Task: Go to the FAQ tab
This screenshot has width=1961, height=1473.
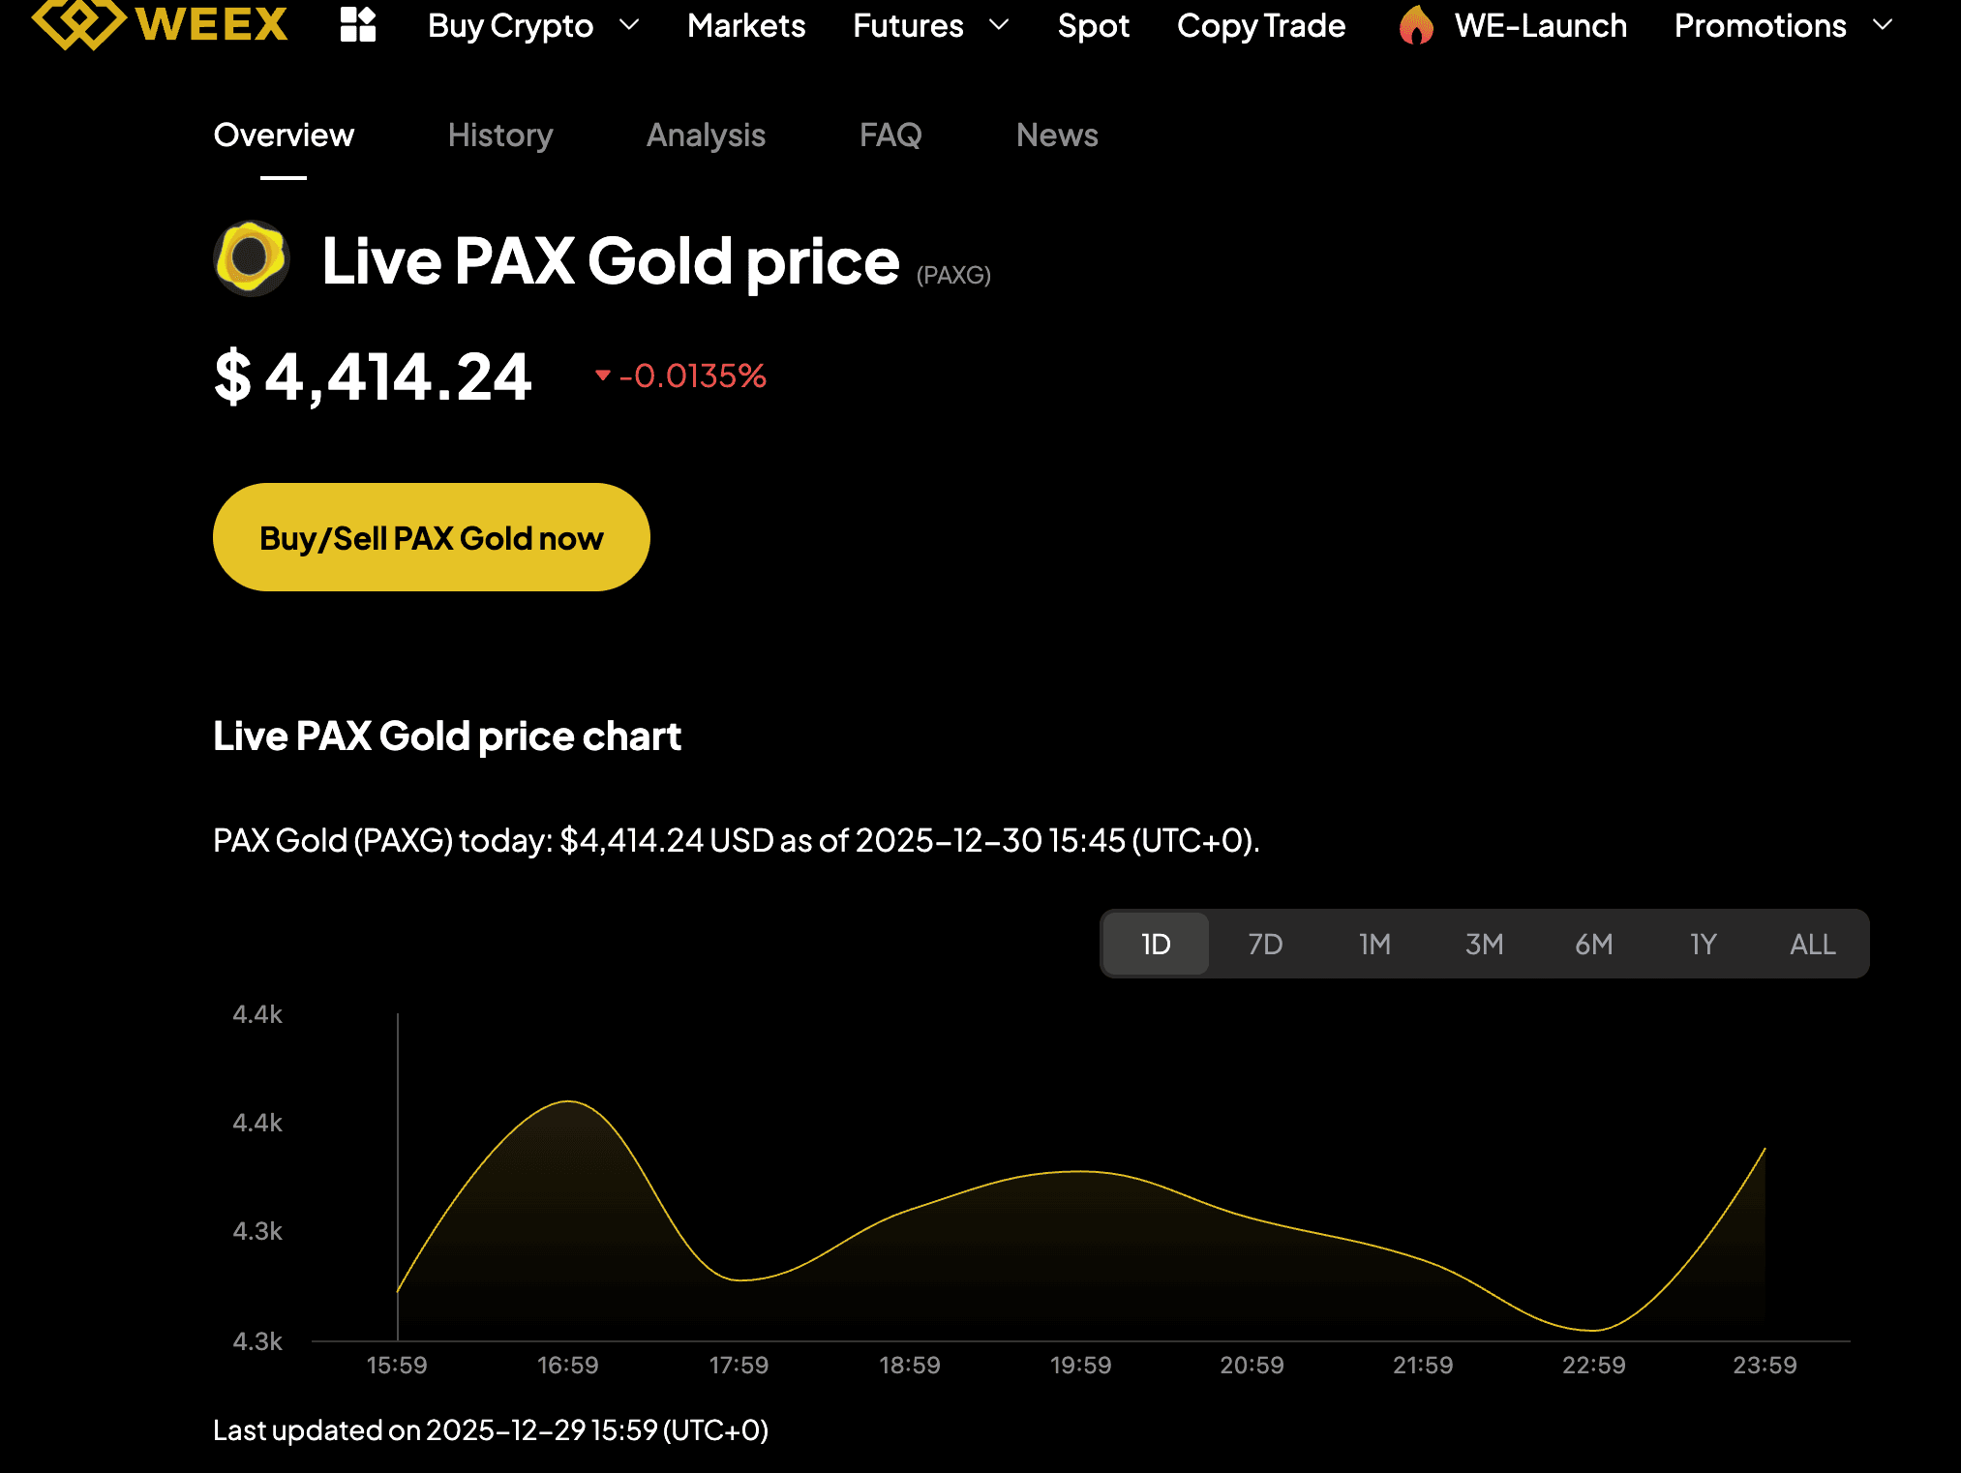Action: coord(891,135)
